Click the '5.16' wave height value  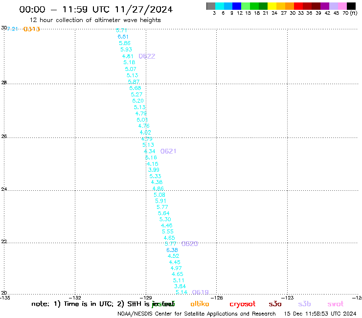151,158
